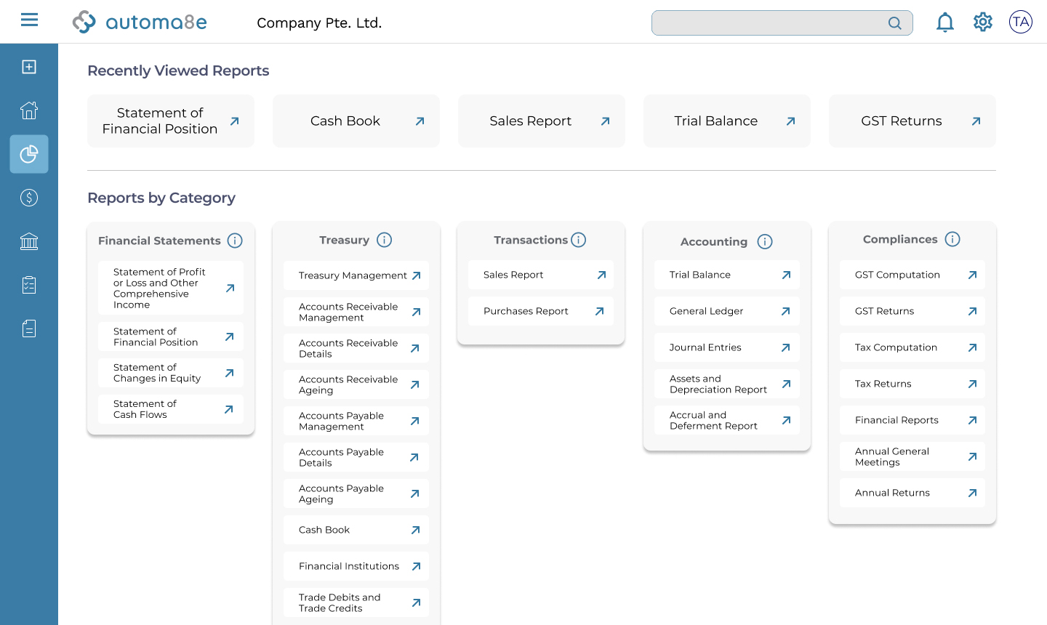Open Accounts Receivable Details report
This screenshot has width=1047, height=625.
click(356, 348)
